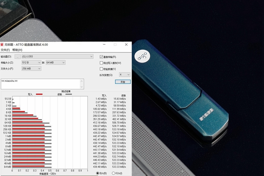The height and width of the screenshot is (176, 264).
Task: Open the 256 MB file size dropdown
Action: (31, 69)
